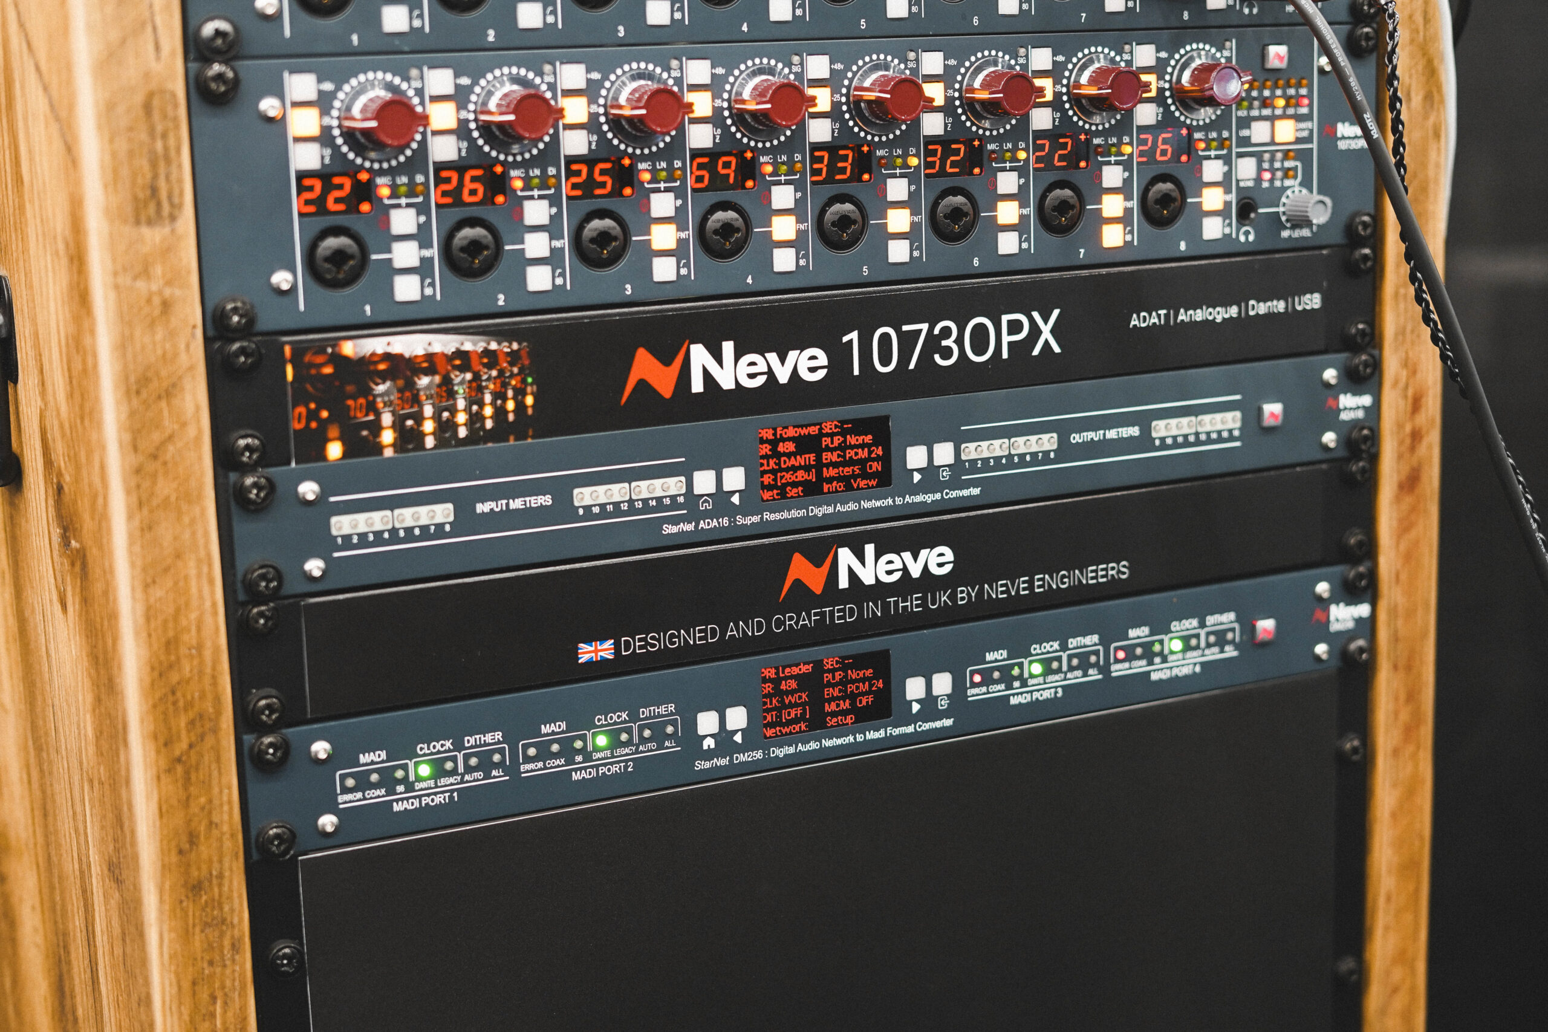Select channel 2 combo XLR input jack
Image resolution: width=1548 pixels, height=1032 pixels.
(x=473, y=249)
